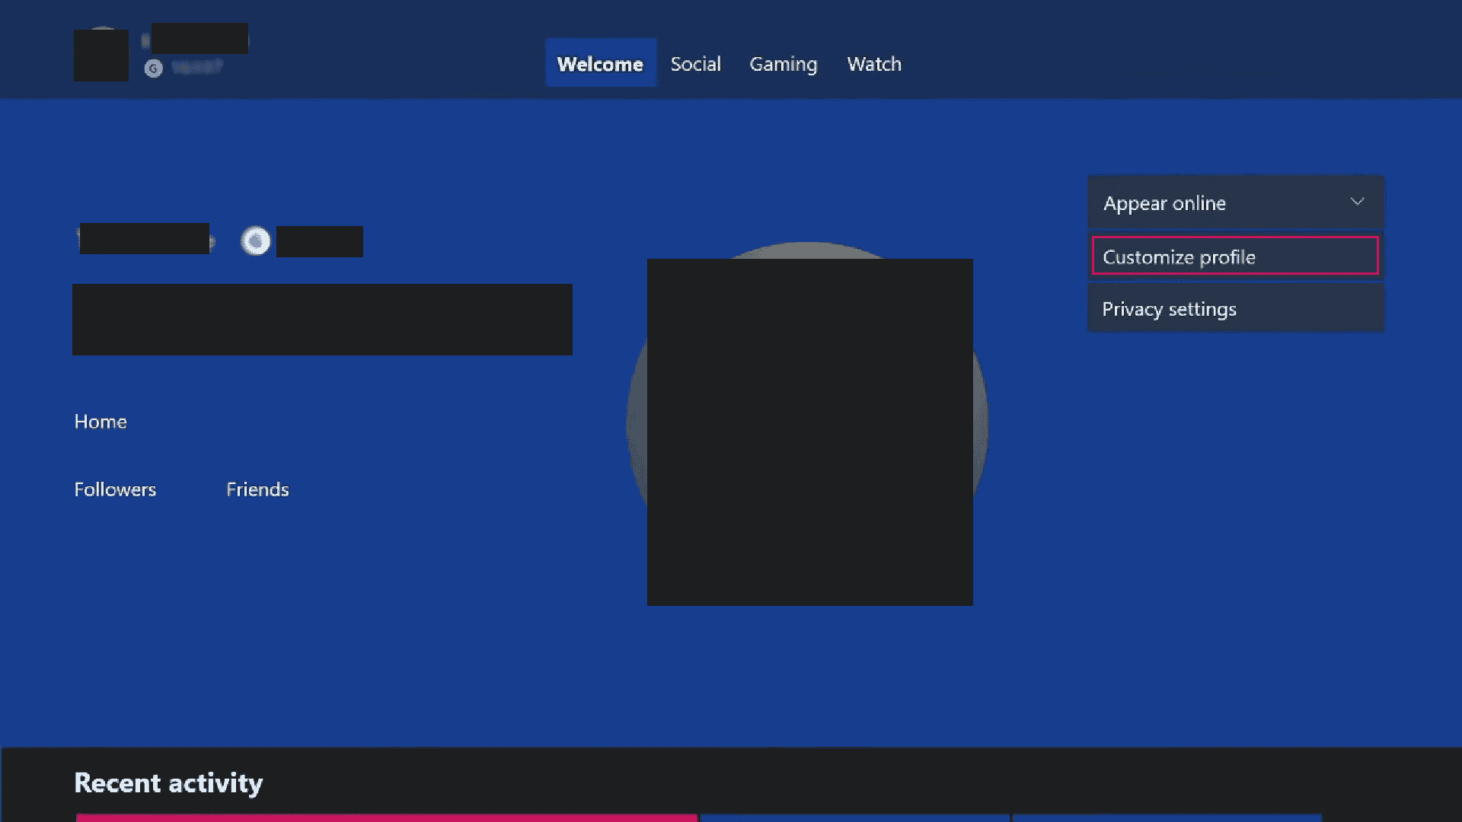The image size is (1462, 822).
Task: Select the Welcome tab
Action: [x=601, y=63]
